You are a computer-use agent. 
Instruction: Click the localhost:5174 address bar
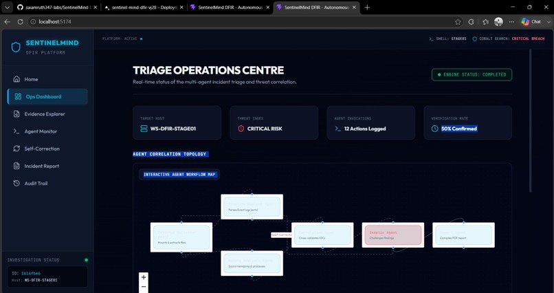click(245, 21)
